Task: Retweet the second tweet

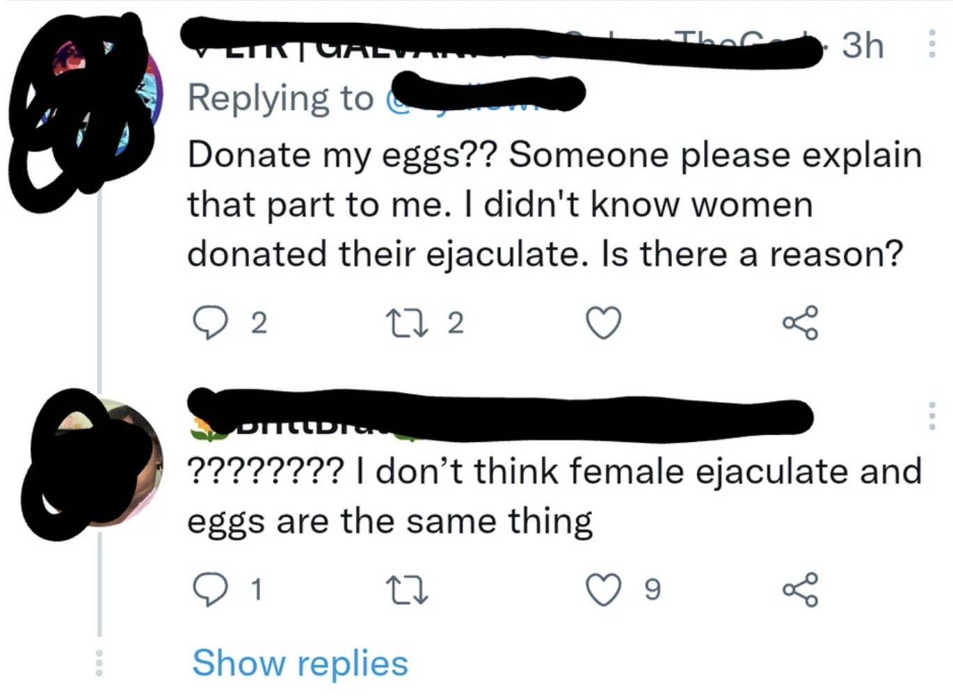Action: 407,591
